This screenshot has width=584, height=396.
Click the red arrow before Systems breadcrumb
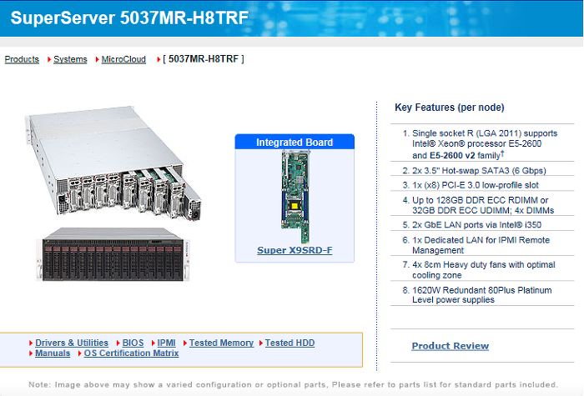pos(49,59)
